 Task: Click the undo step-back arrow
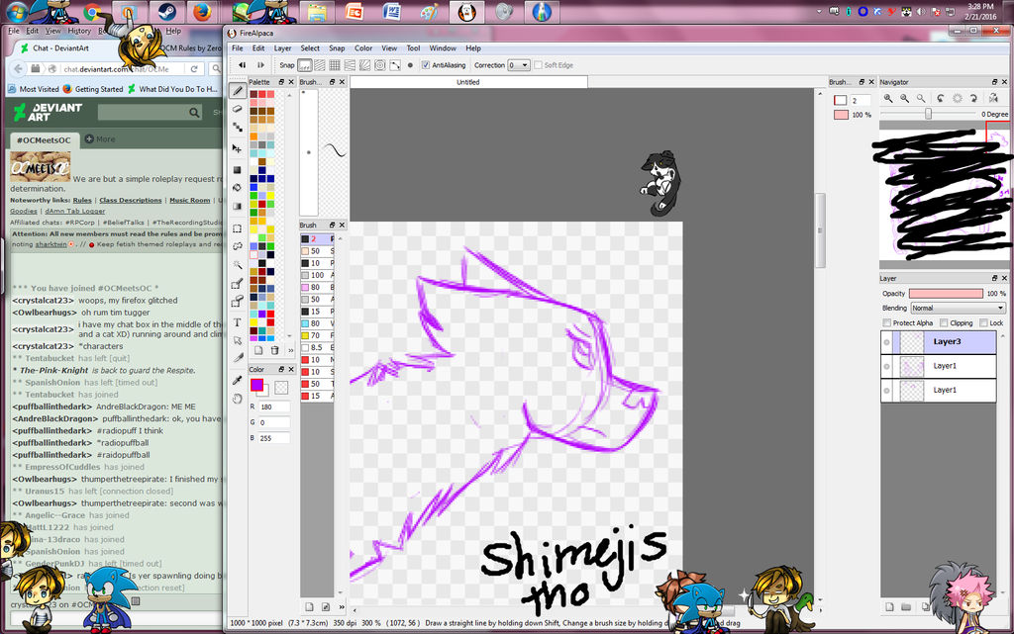(242, 65)
